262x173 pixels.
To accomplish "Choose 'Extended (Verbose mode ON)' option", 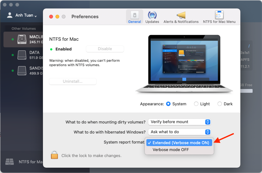I will (179, 143).
